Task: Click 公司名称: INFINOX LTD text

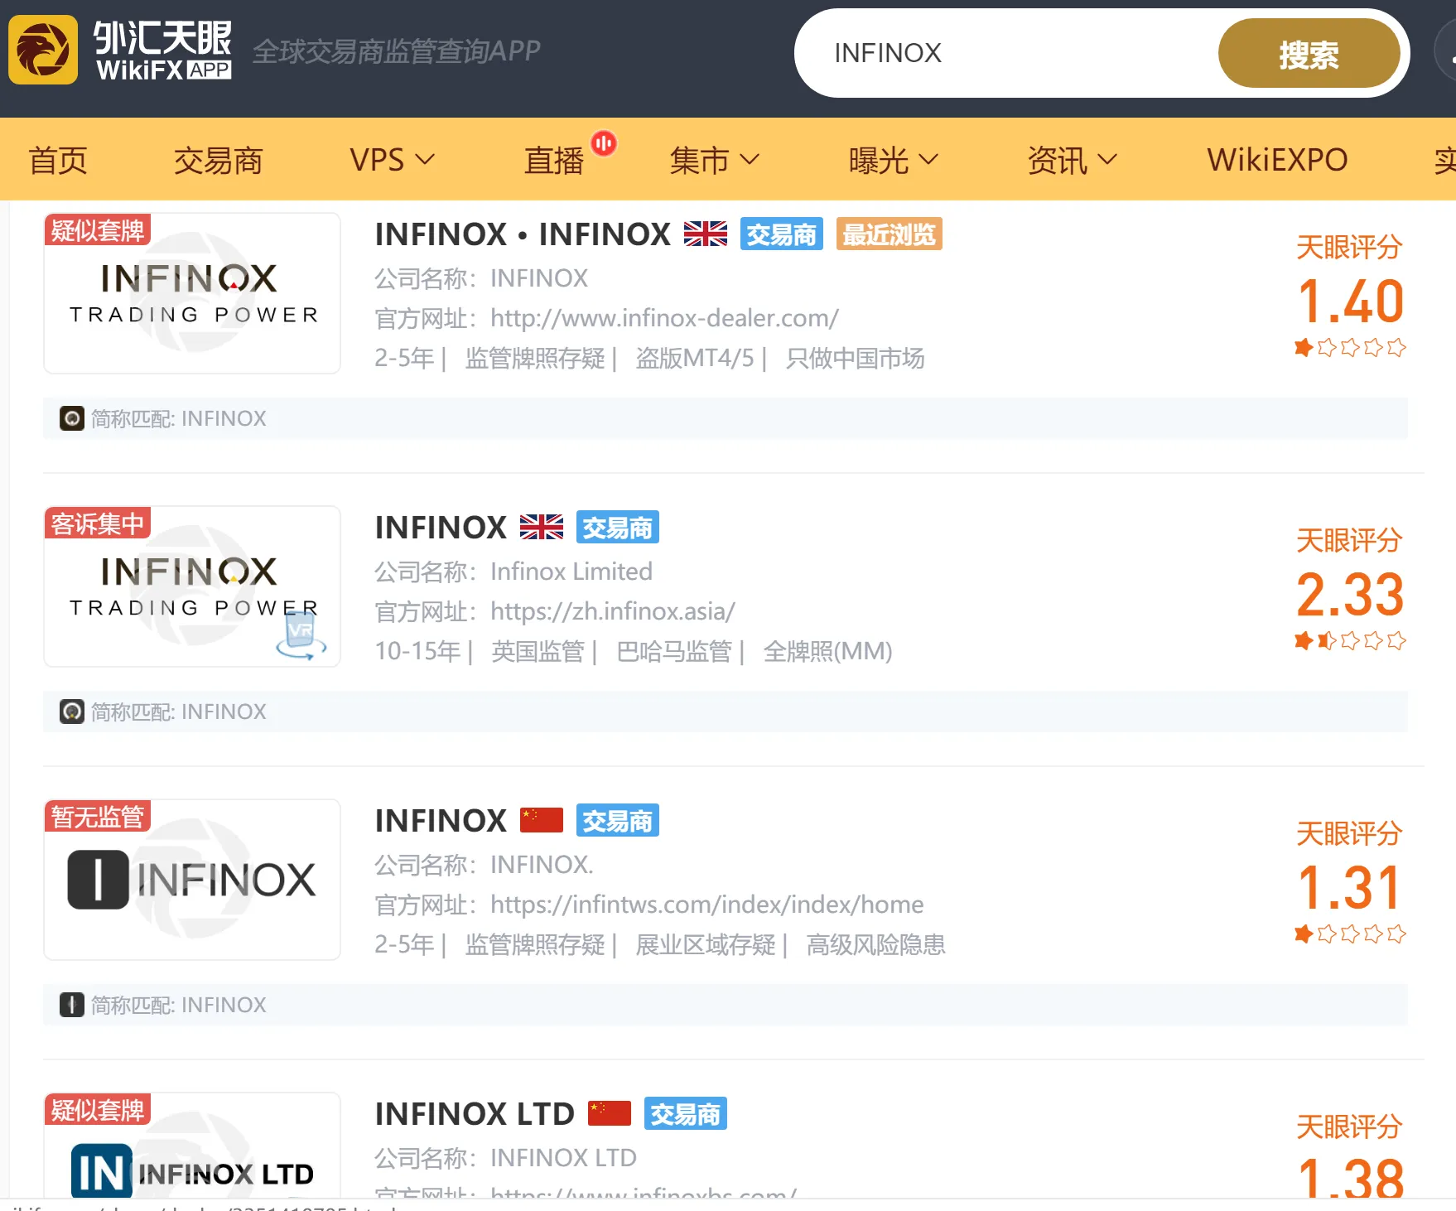Action: coord(505,1158)
